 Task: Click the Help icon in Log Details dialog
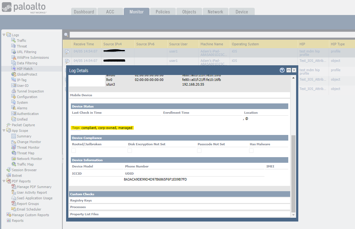pyautogui.click(x=282, y=70)
